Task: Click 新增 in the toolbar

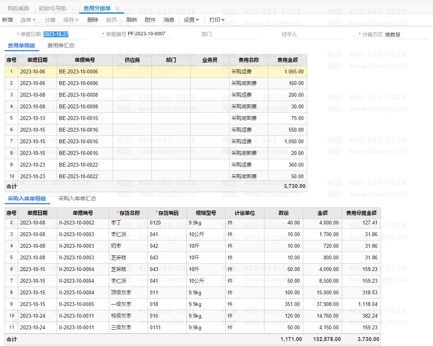Action: pos(7,20)
